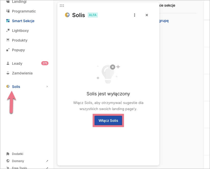
Task: Open the external link arrow beside Domeny
Action: click(x=47, y=161)
